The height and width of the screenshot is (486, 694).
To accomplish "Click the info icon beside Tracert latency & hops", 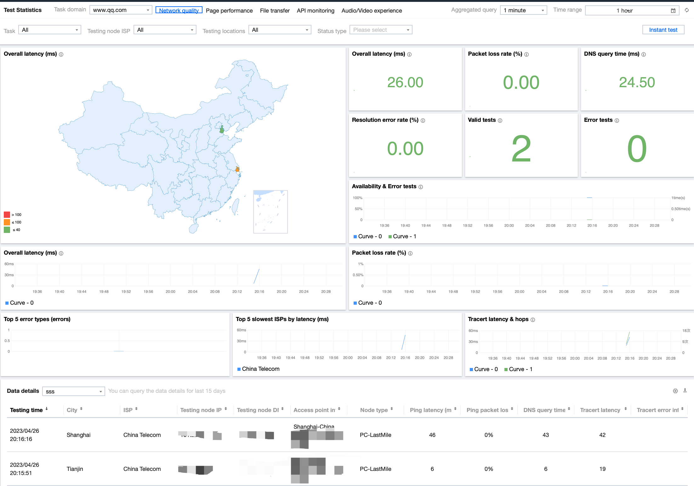I will click(533, 320).
